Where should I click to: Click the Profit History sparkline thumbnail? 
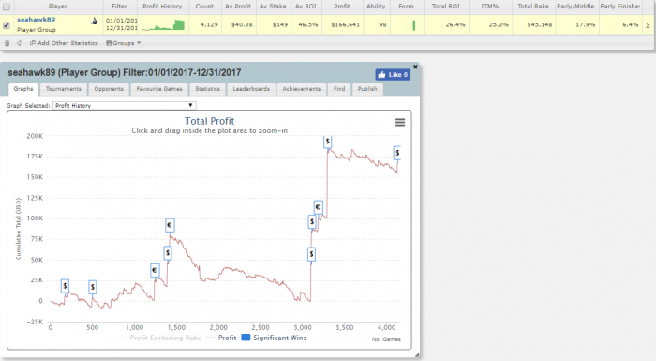pos(163,24)
